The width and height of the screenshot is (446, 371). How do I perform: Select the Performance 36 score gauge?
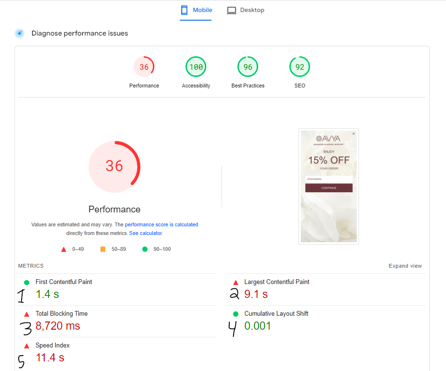tap(144, 67)
